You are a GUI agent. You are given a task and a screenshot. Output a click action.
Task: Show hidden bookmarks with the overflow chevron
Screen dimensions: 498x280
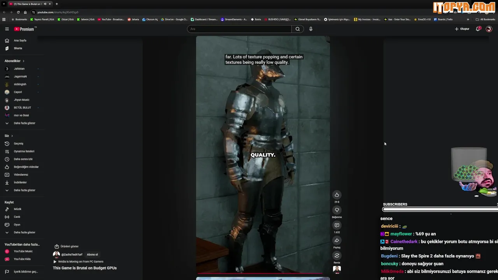(x=468, y=19)
